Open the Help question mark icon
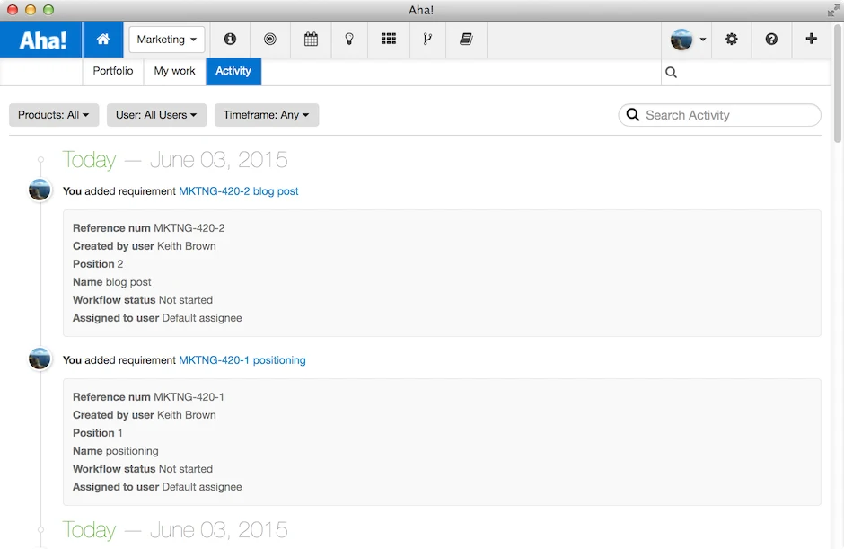 tap(771, 39)
